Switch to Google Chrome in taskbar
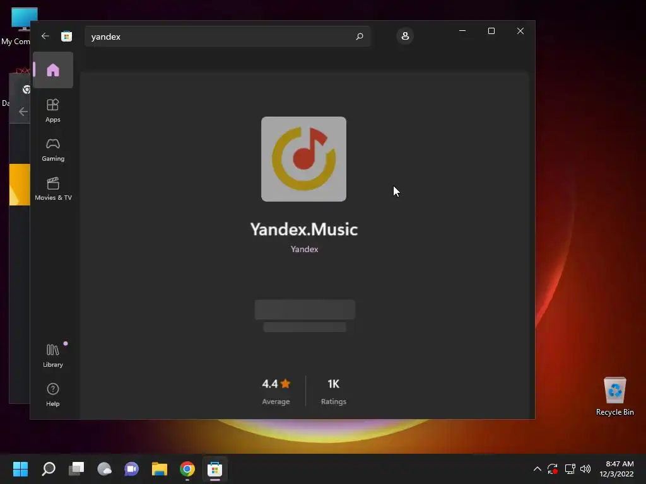Viewport: 646px width, 484px height. pyautogui.click(x=187, y=469)
